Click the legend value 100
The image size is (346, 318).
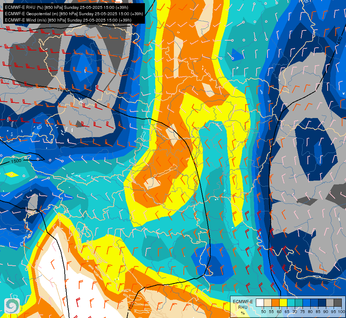click(x=341, y=312)
